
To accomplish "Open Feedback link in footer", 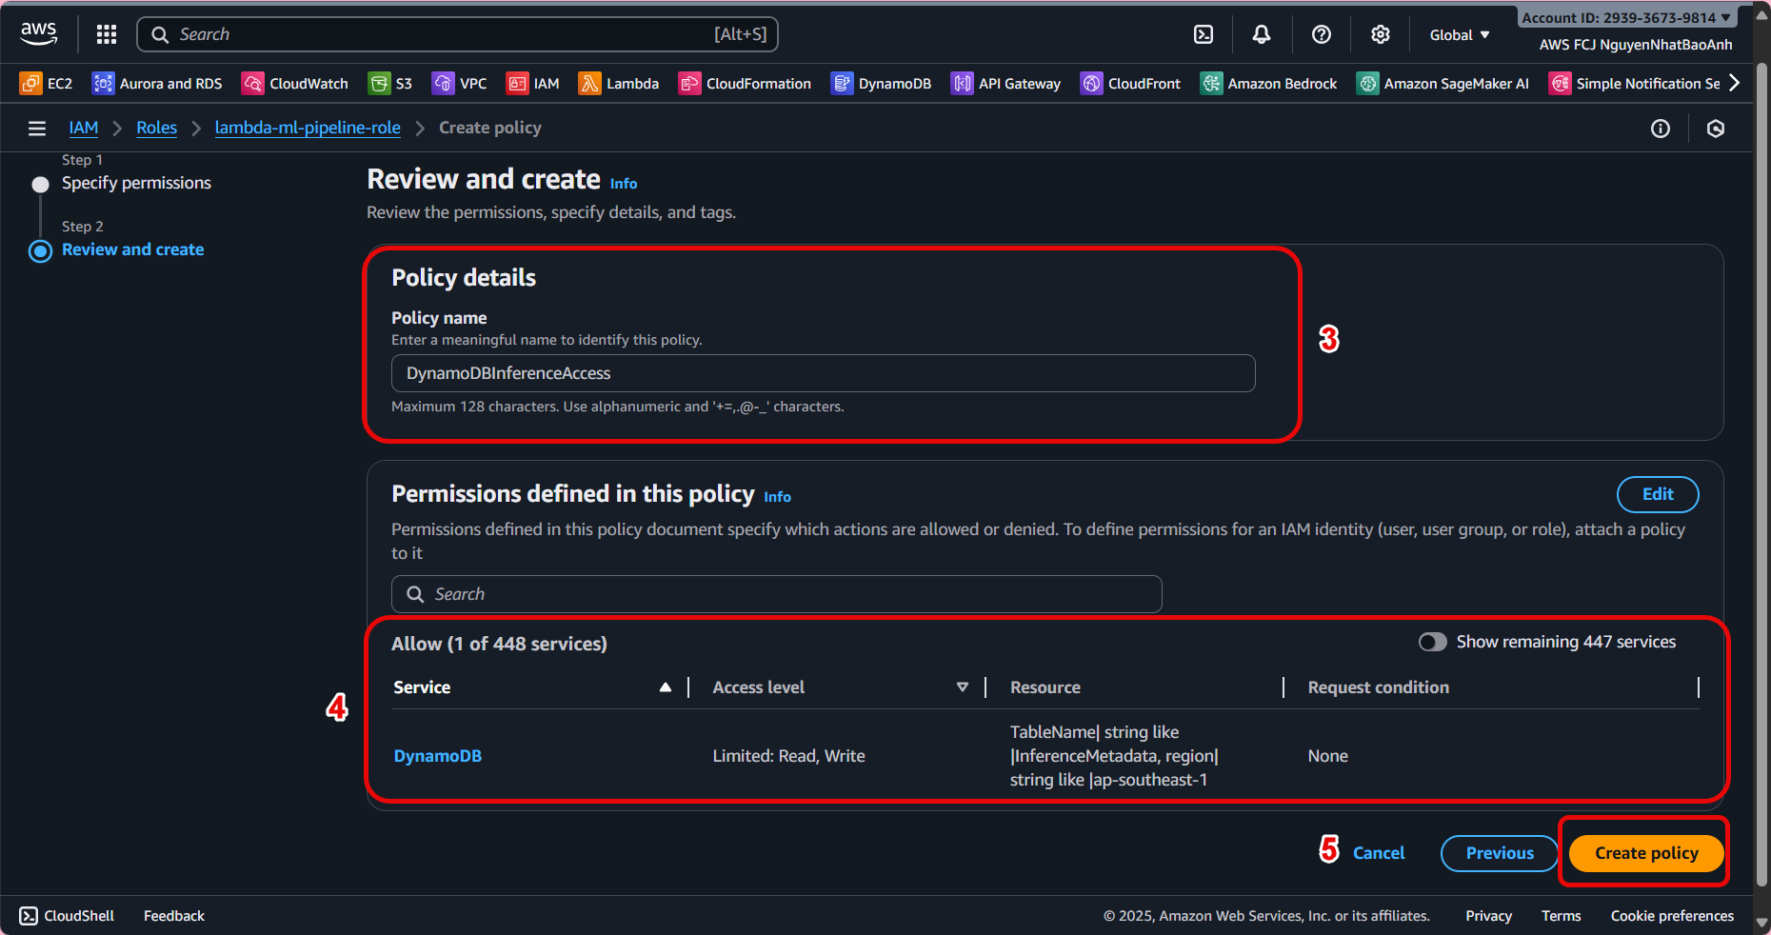I will pyautogui.click(x=174, y=916).
